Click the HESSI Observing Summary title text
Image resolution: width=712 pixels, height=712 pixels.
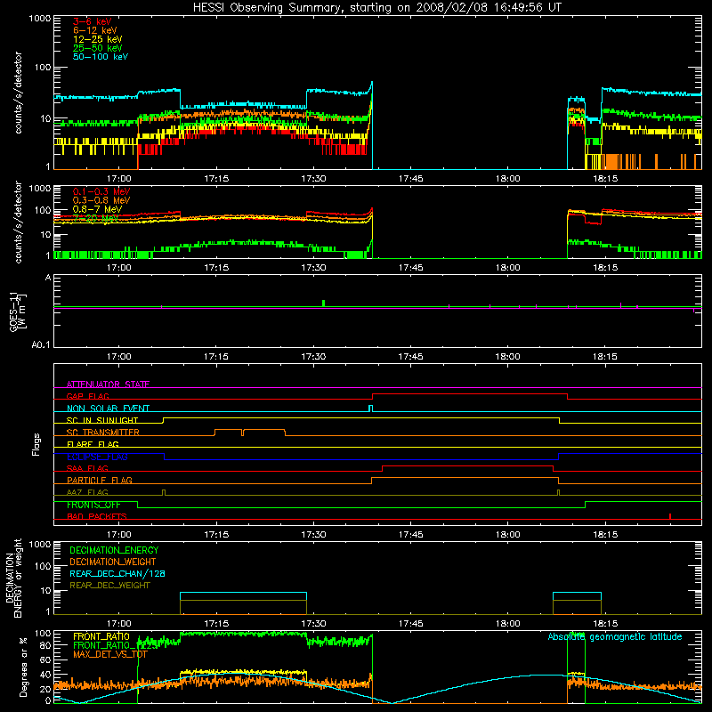point(376,7)
